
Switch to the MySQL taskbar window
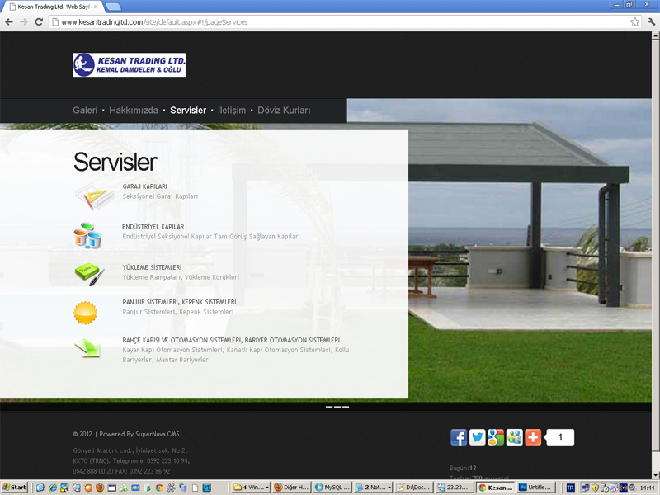[x=333, y=488]
